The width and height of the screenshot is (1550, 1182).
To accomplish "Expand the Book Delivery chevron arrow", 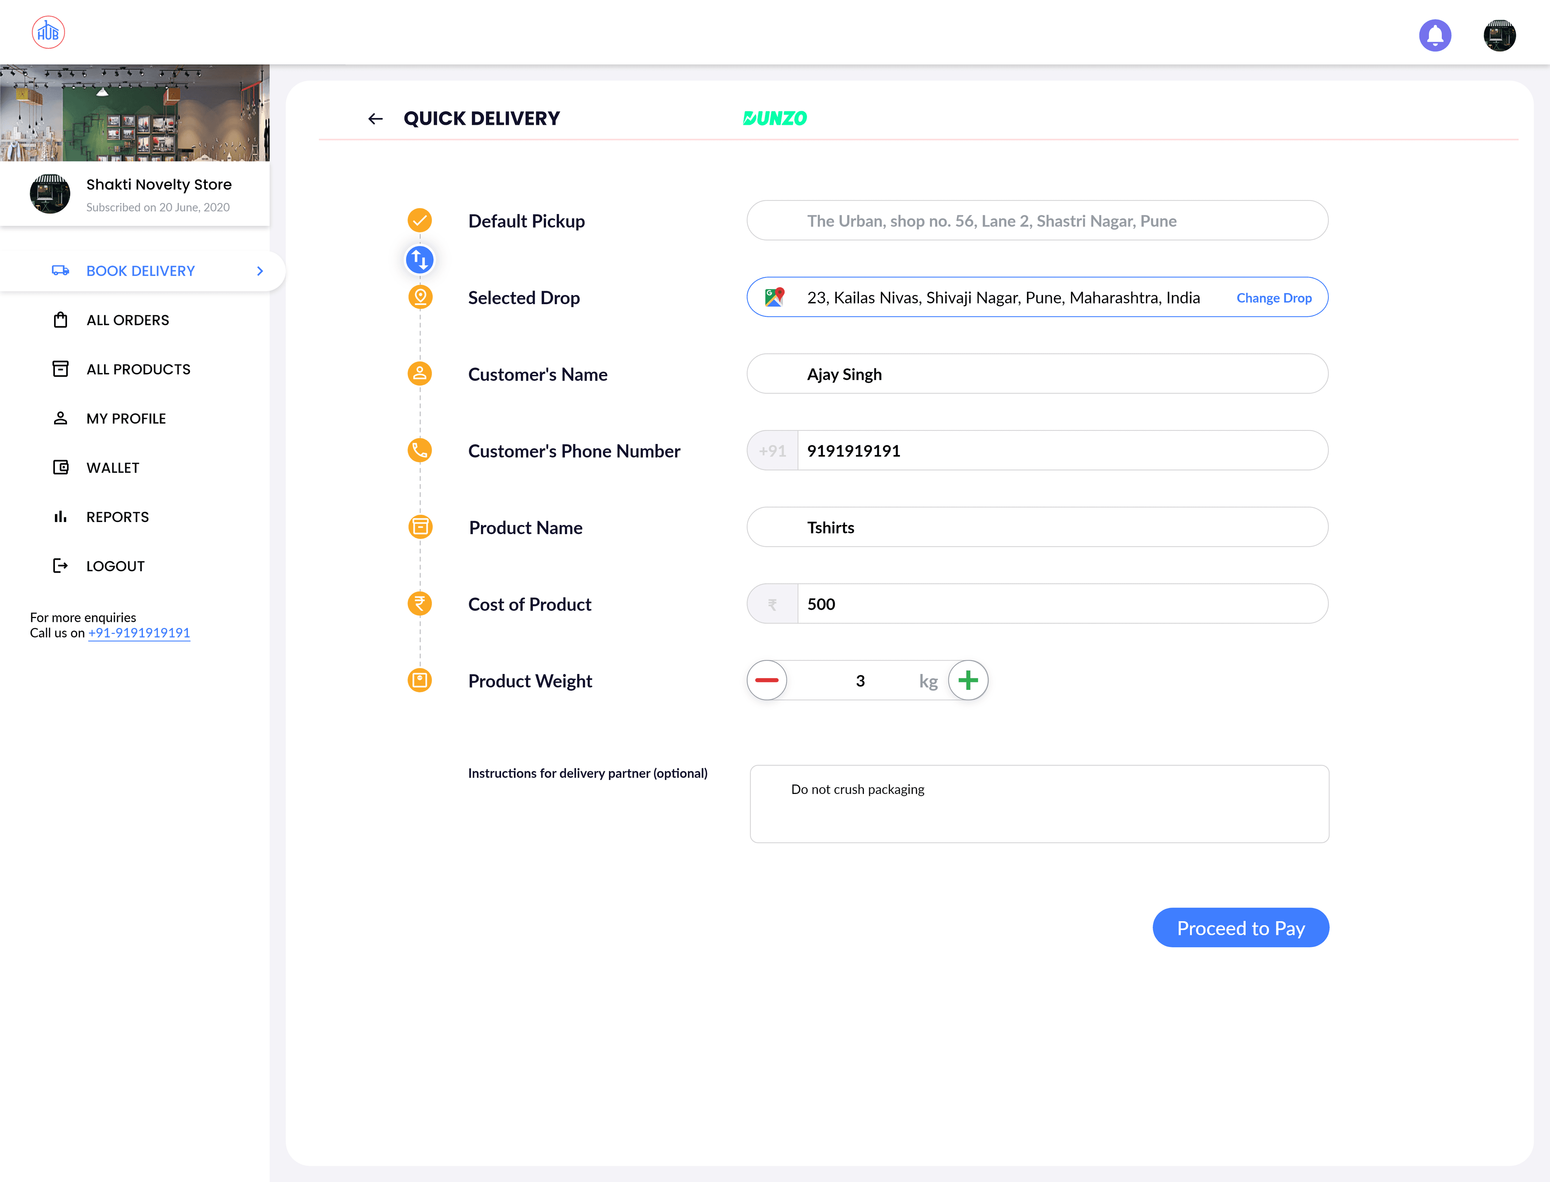I will [260, 271].
